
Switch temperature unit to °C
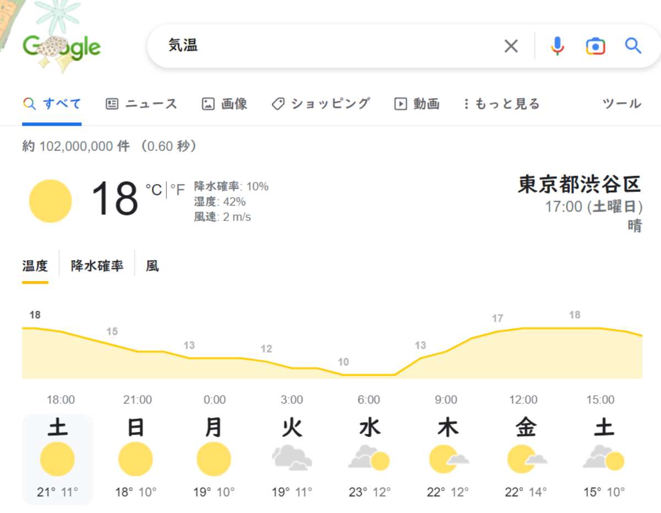154,190
